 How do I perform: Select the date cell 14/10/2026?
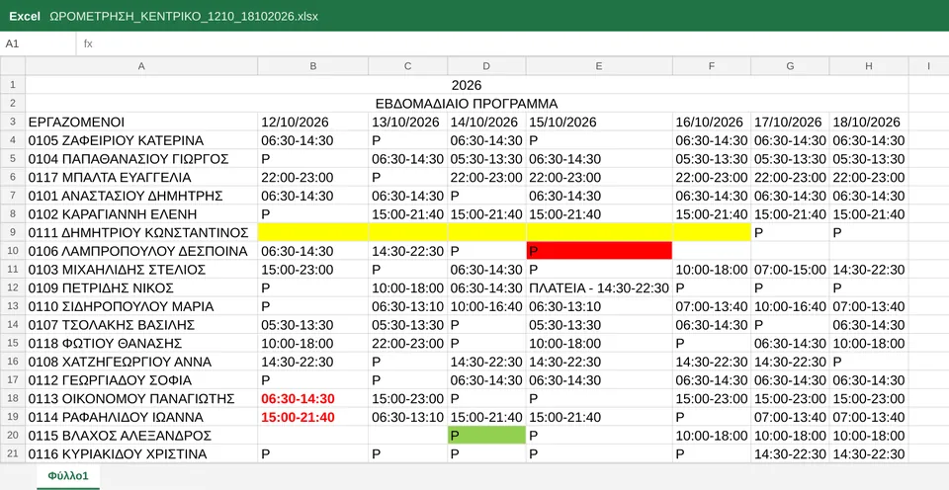click(487, 122)
